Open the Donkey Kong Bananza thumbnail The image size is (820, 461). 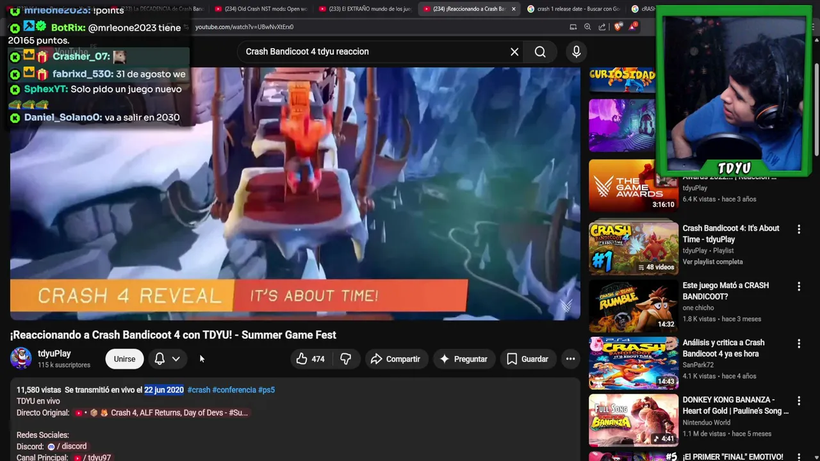634,419
